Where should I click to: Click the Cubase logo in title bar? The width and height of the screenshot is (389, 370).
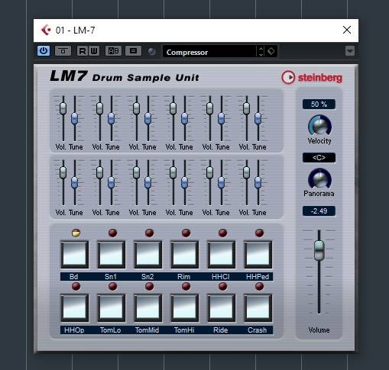coord(46,30)
